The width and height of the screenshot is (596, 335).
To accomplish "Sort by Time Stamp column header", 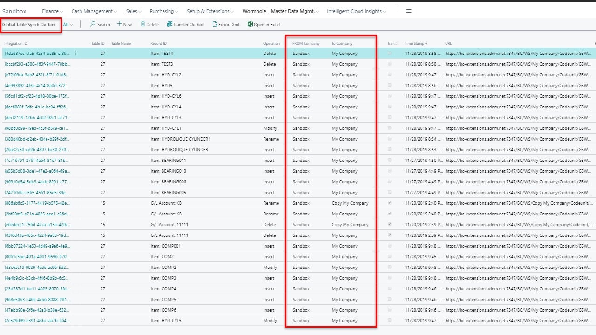I will [416, 43].
